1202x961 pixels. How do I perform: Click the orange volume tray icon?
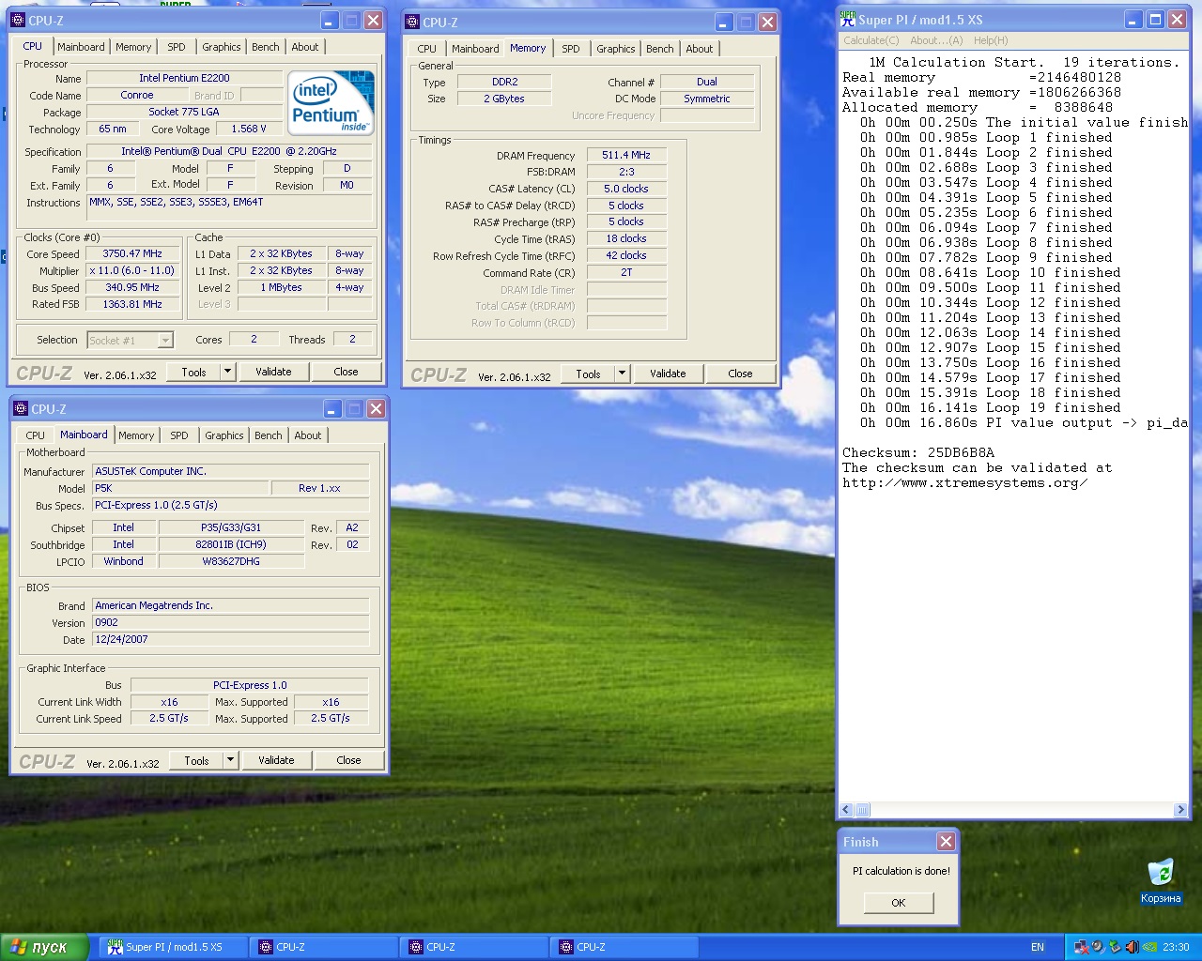pyautogui.click(x=1133, y=947)
